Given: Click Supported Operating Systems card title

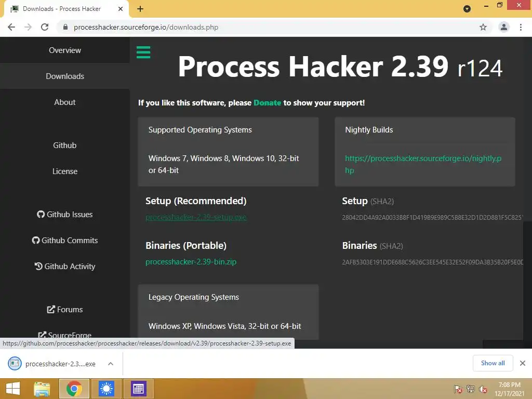Looking at the screenshot, I should click(x=200, y=130).
